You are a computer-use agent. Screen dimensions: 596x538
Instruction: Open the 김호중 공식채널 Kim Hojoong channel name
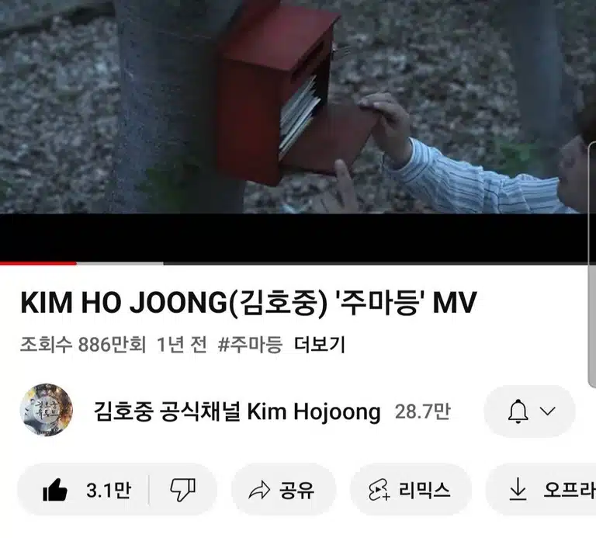tap(237, 411)
